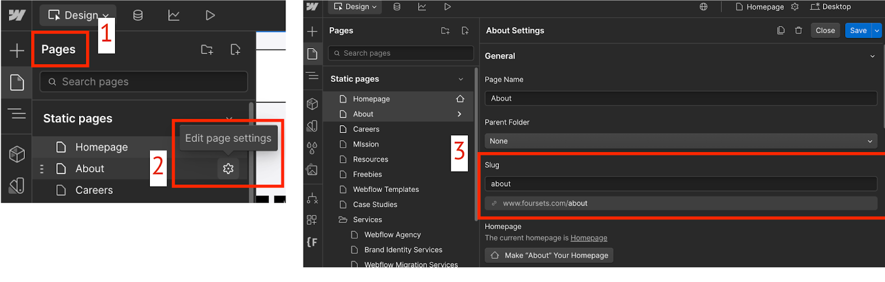
Task: Open the Apps grid icon in right sidebar
Action: [x=312, y=220]
